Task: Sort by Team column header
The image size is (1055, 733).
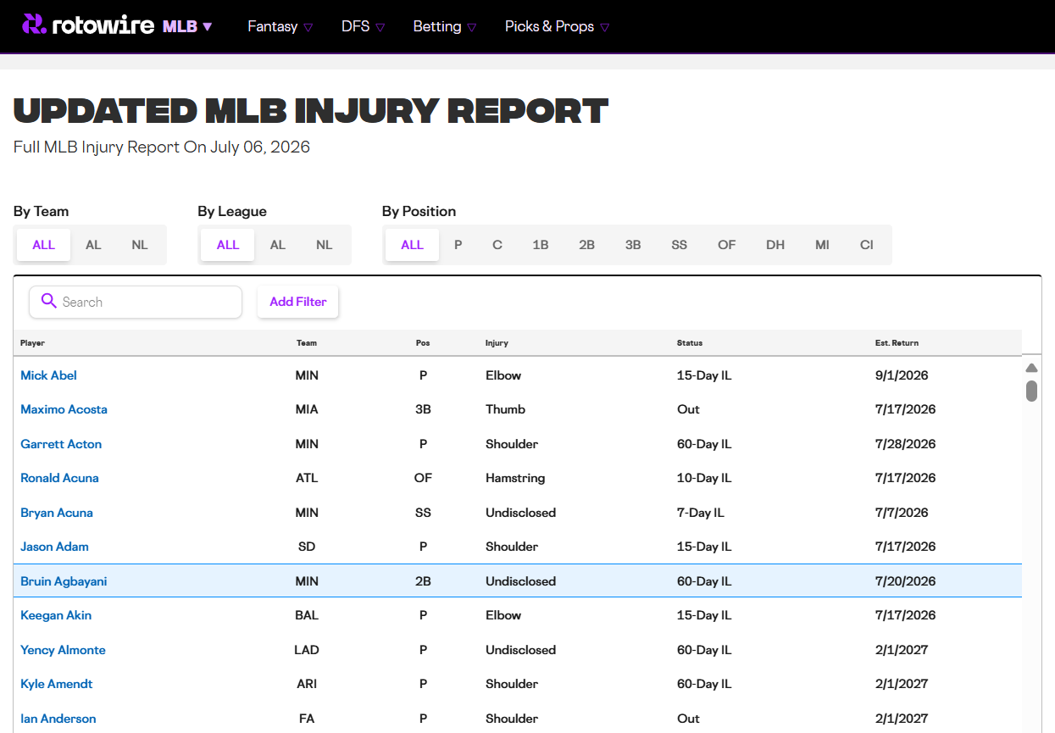Action: pyautogui.click(x=307, y=343)
